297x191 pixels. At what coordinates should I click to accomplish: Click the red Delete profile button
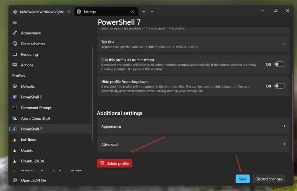(x=114, y=163)
